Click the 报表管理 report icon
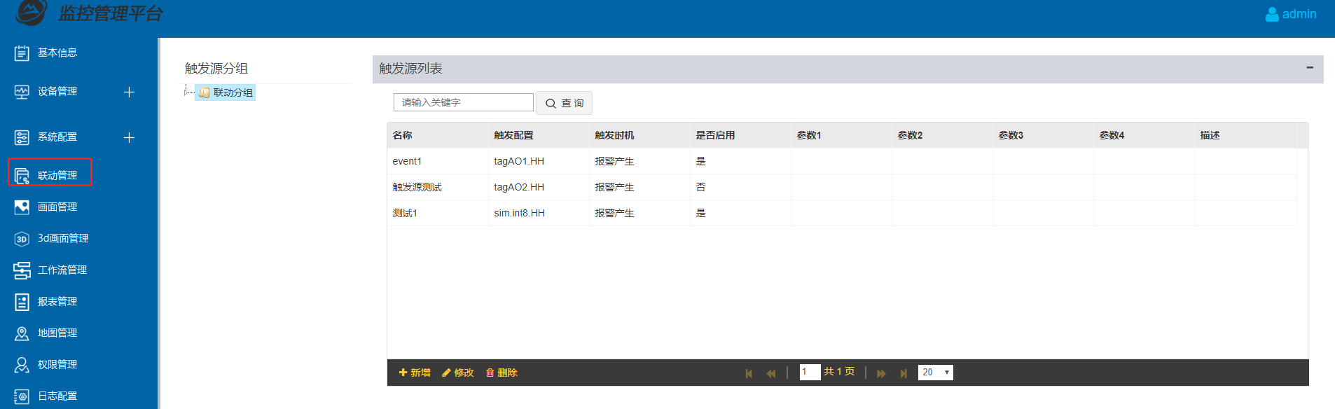The image size is (1335, 409). (x=22, y=302)
